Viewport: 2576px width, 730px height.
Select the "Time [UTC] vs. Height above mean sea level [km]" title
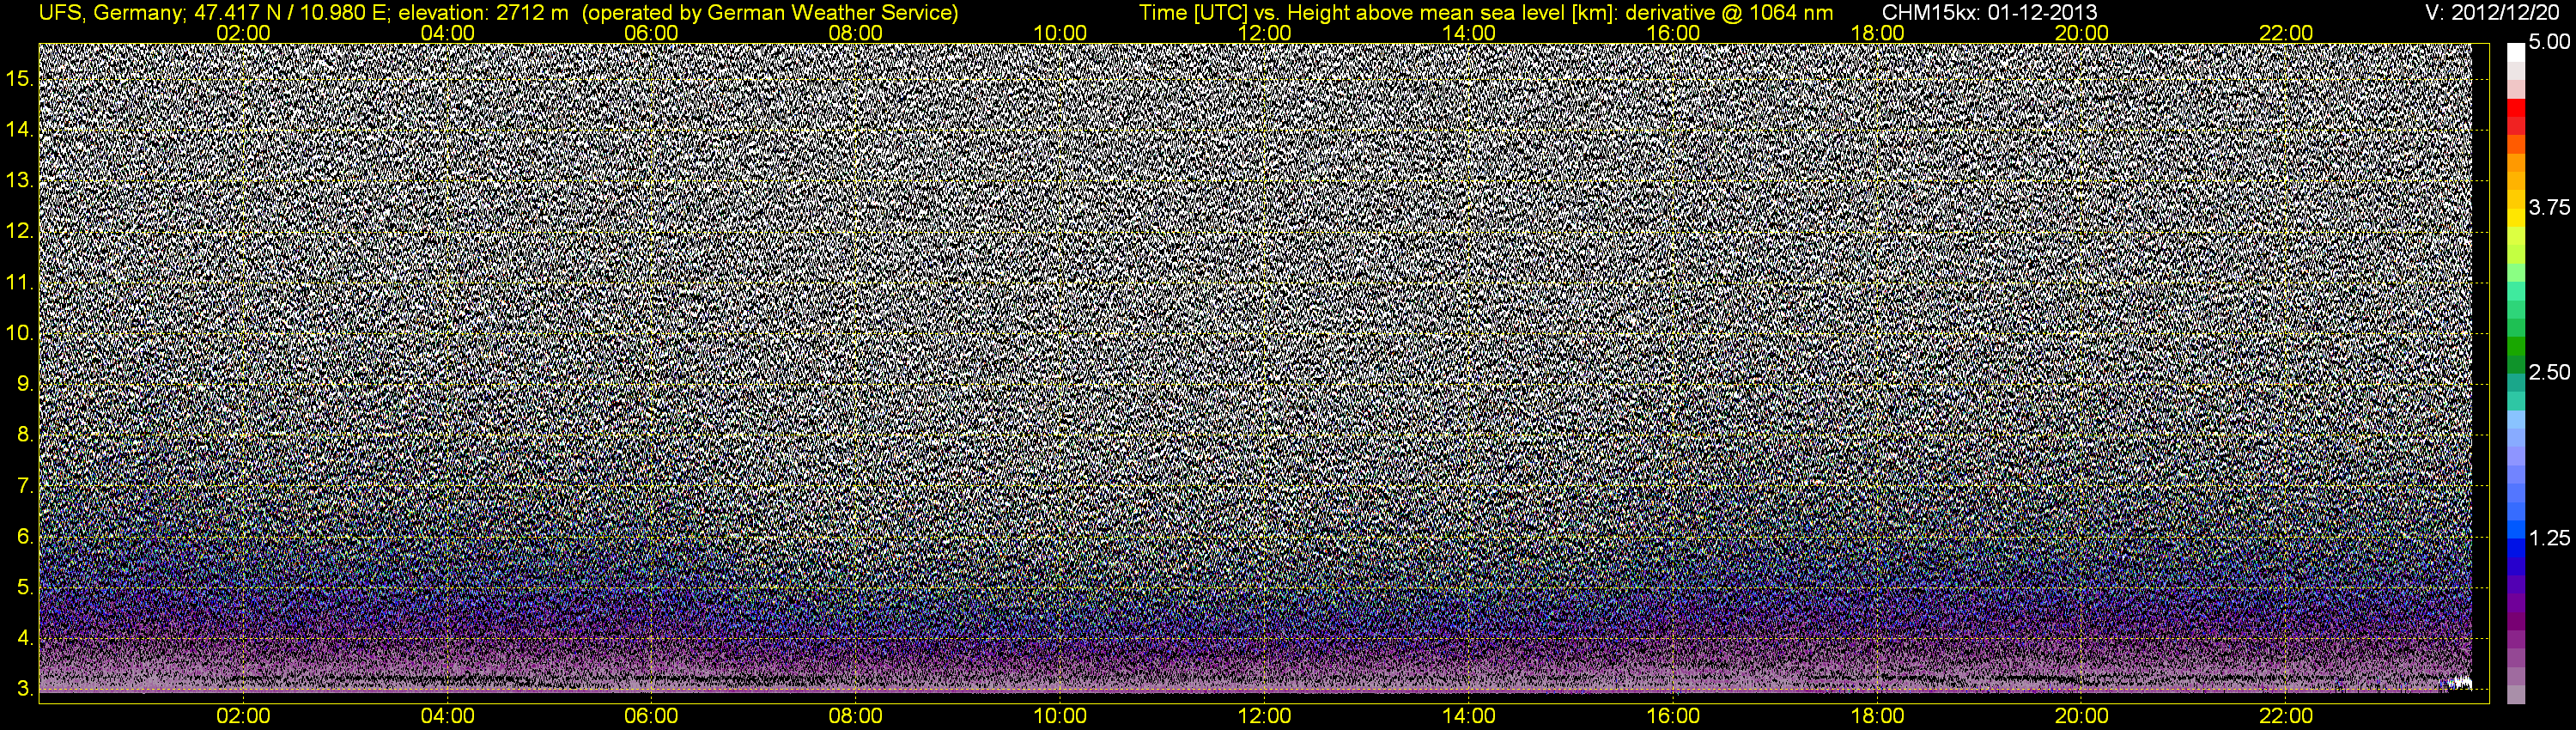pyautogui.click(x=1378, y=12)
